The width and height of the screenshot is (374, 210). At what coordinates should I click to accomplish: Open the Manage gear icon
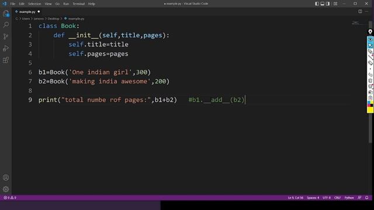tap(6, 189)
